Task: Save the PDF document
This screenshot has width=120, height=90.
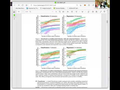Action: 96,12
